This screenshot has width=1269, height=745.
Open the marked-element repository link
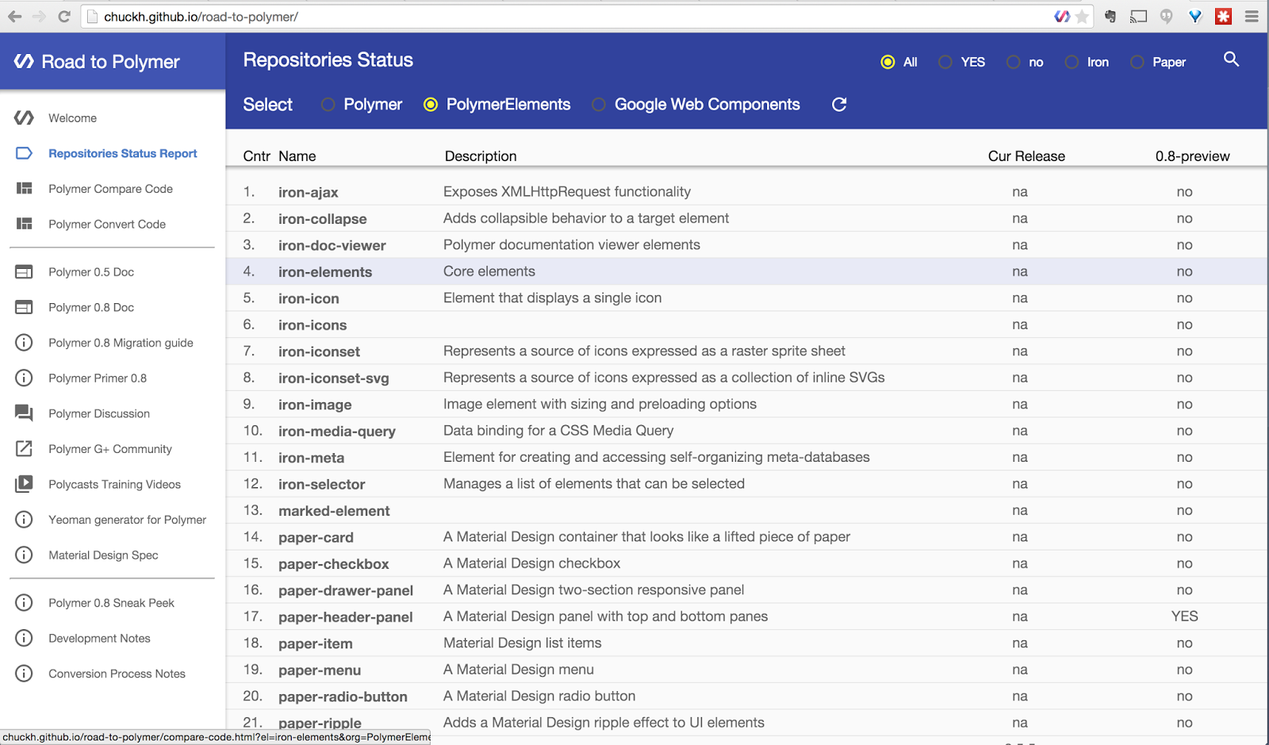coord(334,511)
